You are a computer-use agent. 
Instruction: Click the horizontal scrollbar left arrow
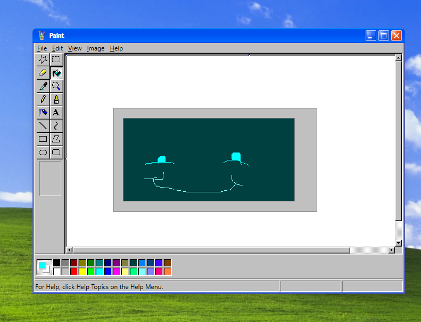(69, 250)
